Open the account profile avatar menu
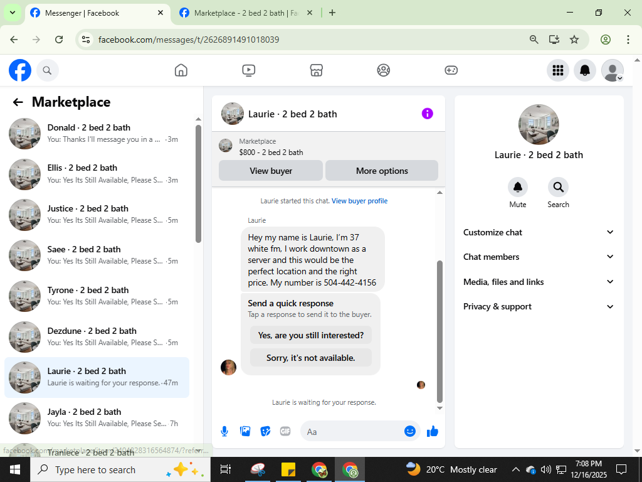 (x=612, y=70)
